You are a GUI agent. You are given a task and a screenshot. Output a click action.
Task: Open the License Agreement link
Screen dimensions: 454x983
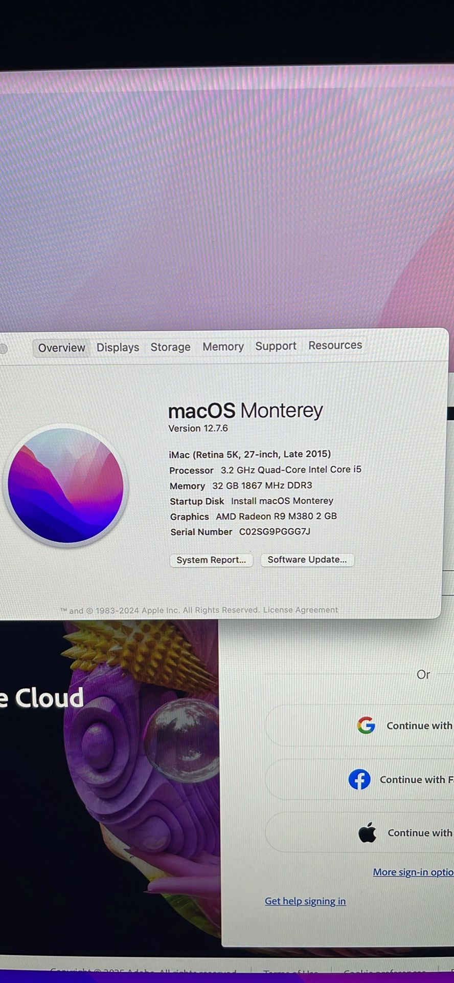coord(301,610)
